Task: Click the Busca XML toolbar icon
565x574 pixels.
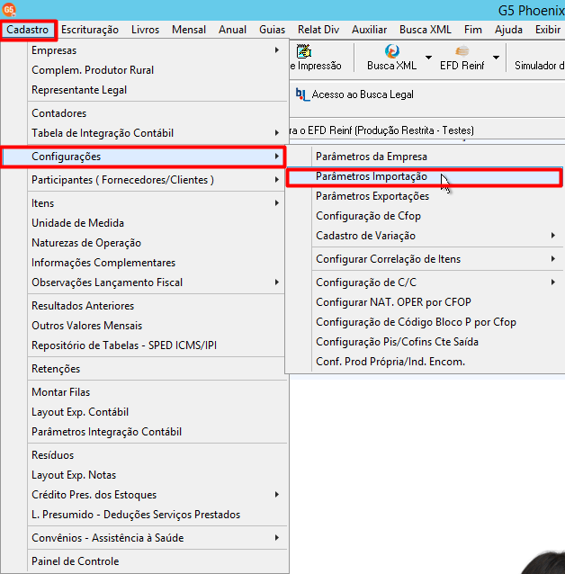Action: [391, 51]
